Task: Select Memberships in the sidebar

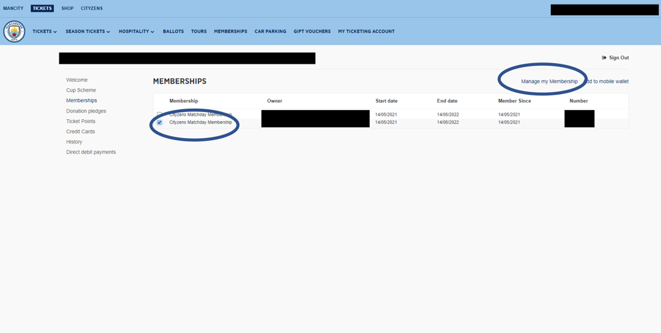Action: click(x=81, y=101)
